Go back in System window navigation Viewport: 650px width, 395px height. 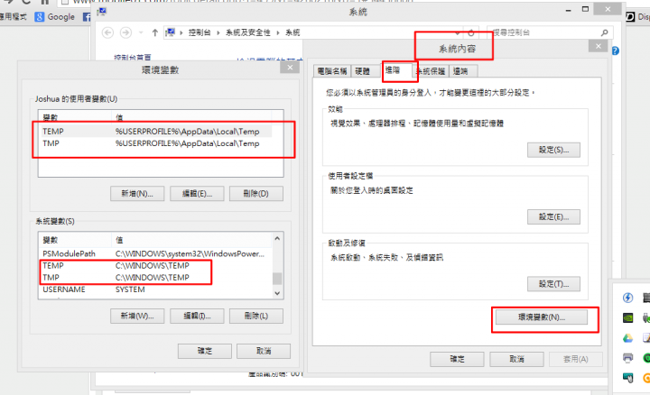click(107, 32)
